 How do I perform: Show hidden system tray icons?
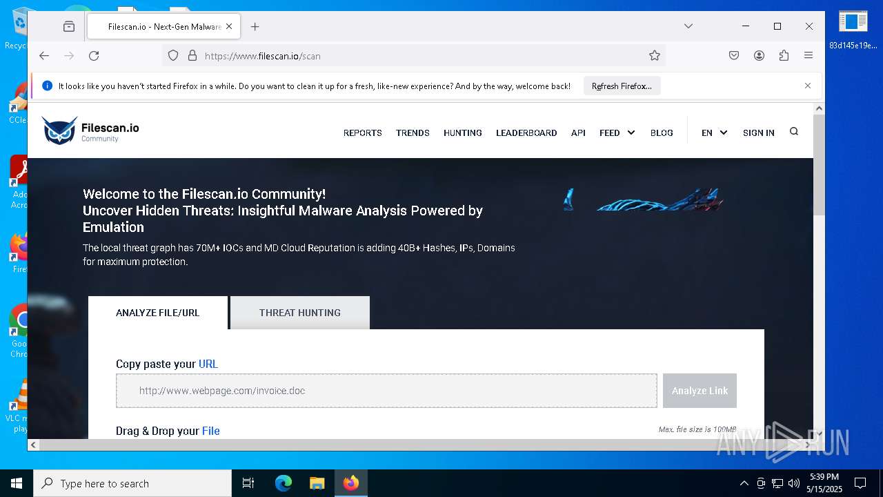coord(744,483)
